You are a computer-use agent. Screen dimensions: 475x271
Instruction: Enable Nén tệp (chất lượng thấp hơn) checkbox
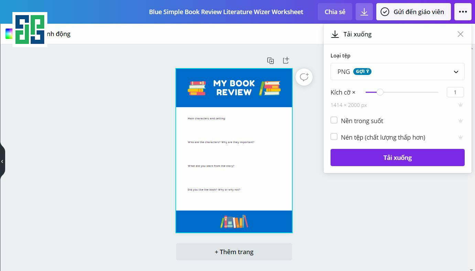tap(334, 137)
